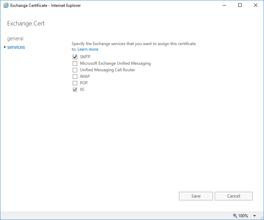Open the zoom level dropdown arrow
Image resolution: width=264 pixels, height=220 pixels.
[x=255, y=216]
